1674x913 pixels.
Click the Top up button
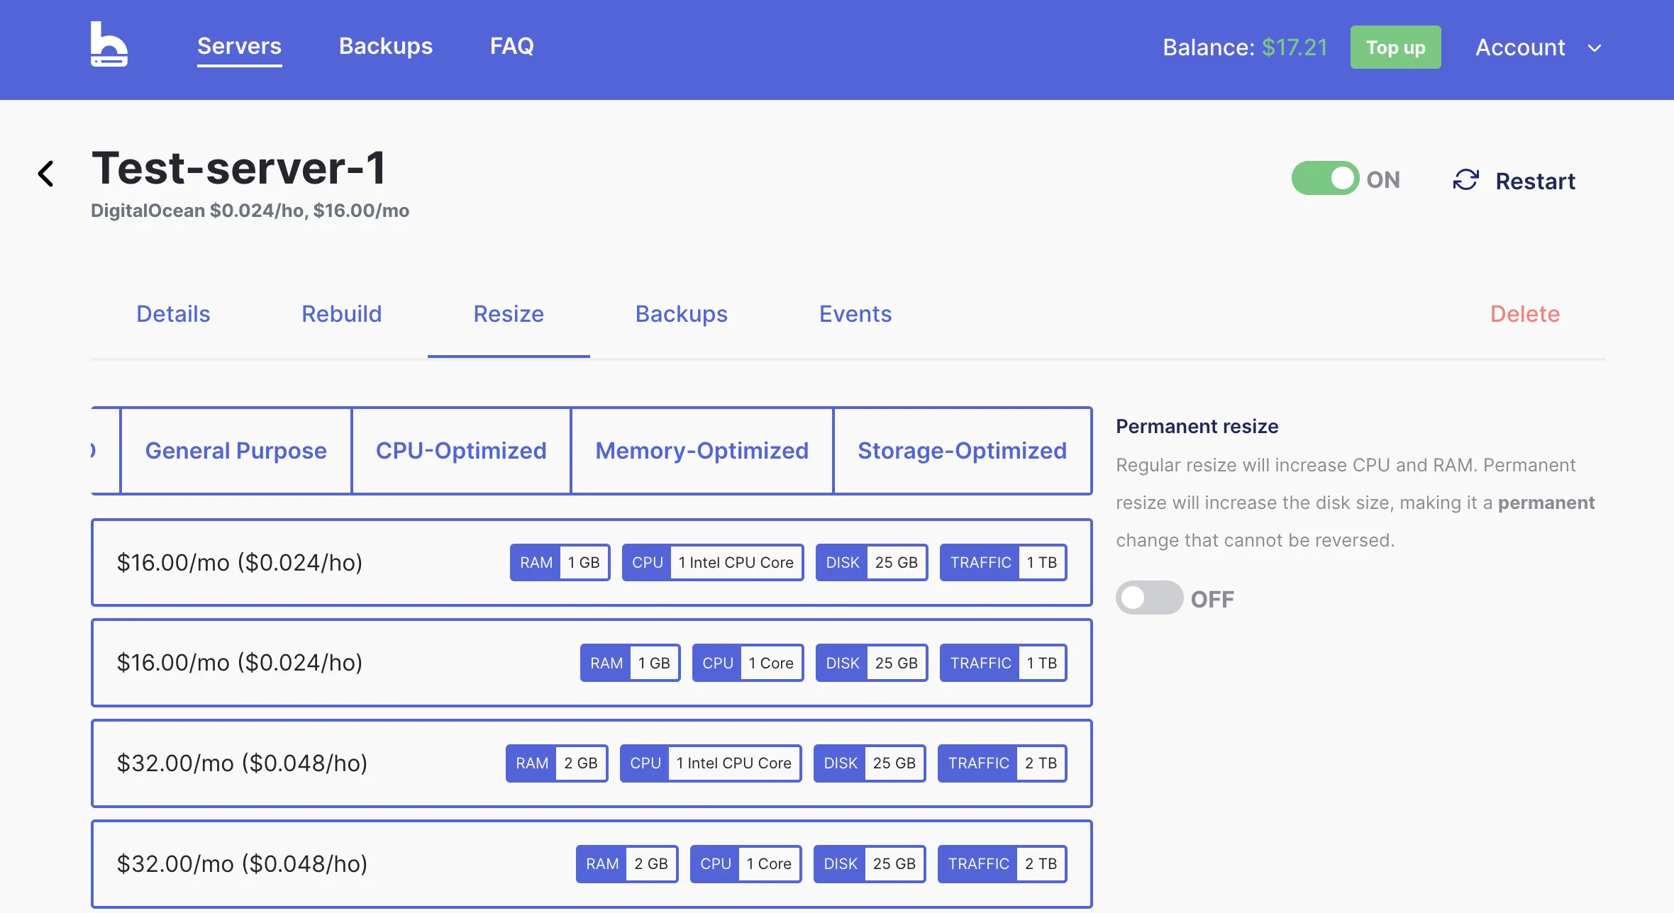coord(1395,47)
